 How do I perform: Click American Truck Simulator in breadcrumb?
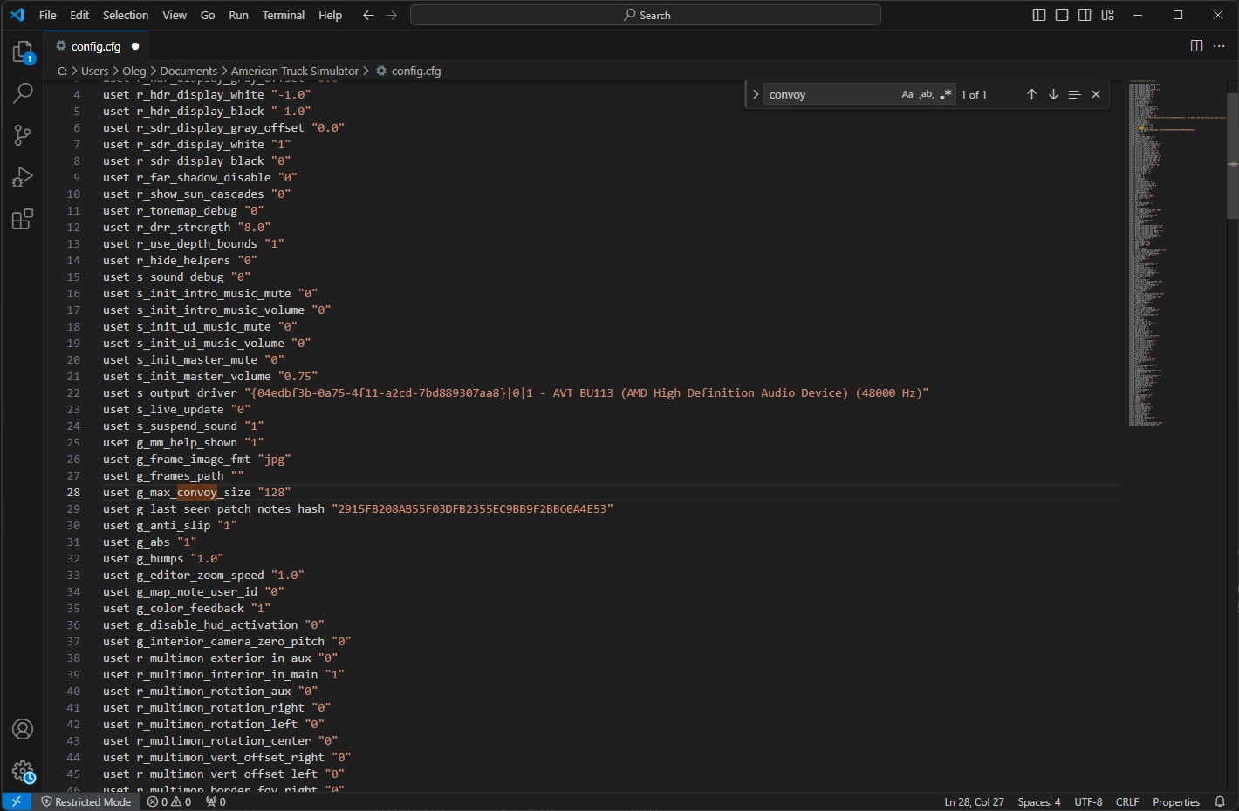tap(295, 71)
